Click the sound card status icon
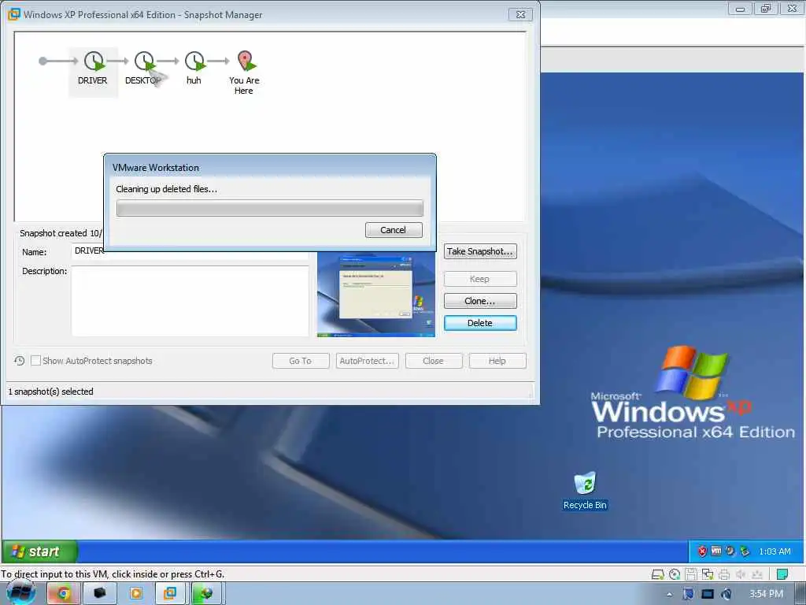Viewport: 806px width, 605px height. tap(741, 574)
